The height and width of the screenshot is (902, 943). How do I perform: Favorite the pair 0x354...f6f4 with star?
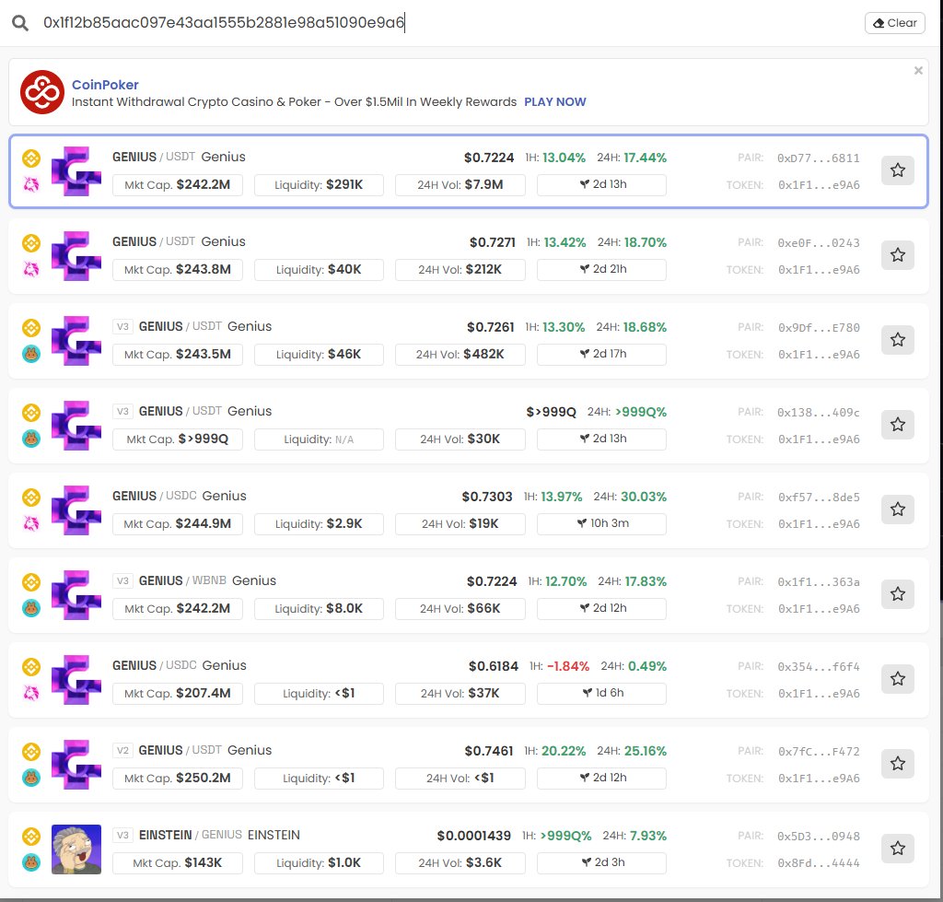point(897,679)
